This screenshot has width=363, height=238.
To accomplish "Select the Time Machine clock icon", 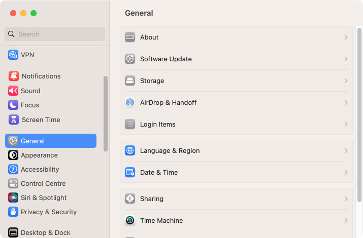I will pos(130,220).
